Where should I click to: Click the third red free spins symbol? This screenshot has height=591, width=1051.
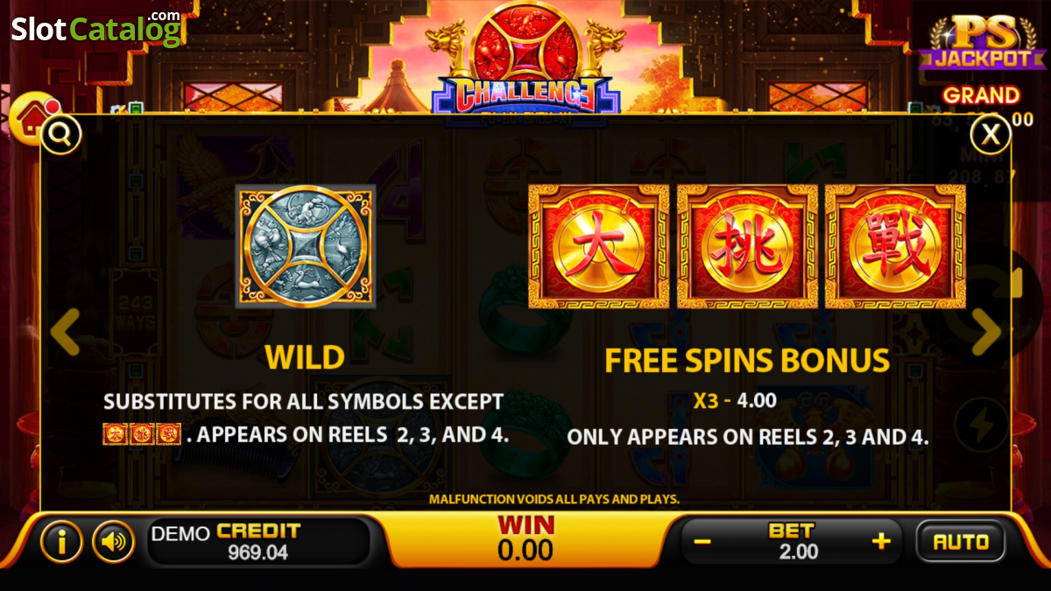coord(895,247)
